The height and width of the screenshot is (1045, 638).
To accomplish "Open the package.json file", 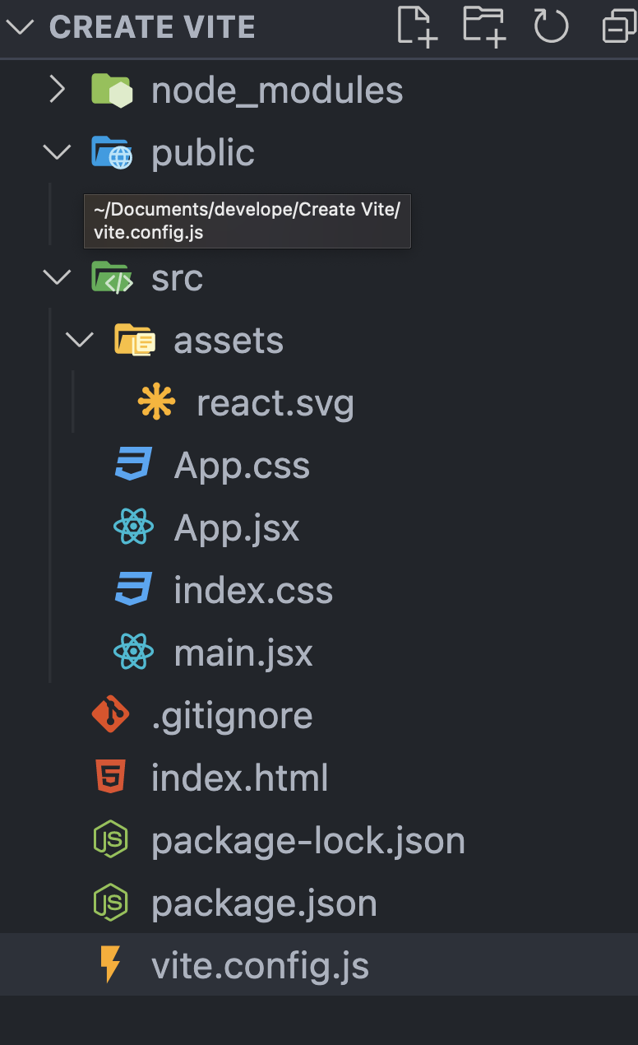I will tap(264, 904).
